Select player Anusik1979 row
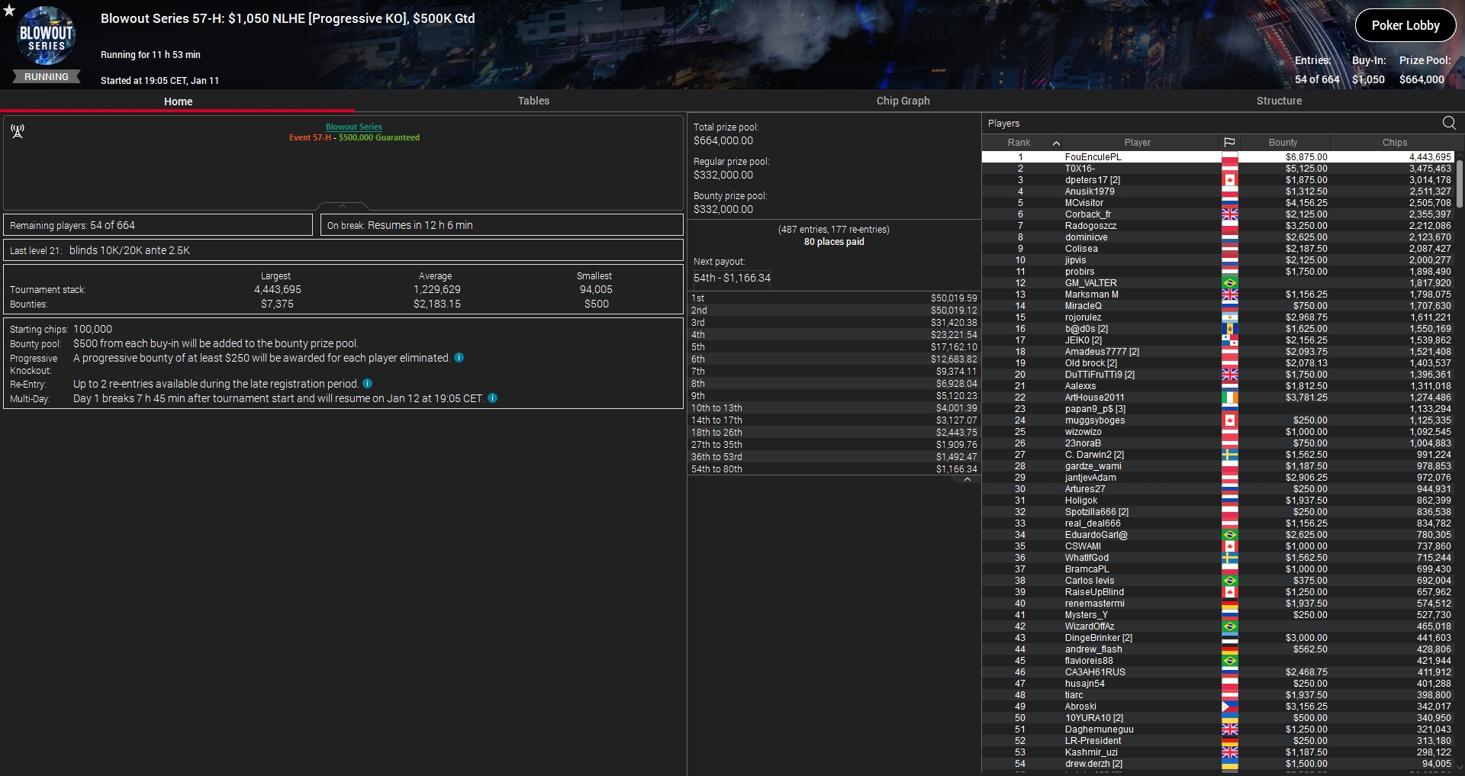 pyautogui.click(x=1218, y=192)
